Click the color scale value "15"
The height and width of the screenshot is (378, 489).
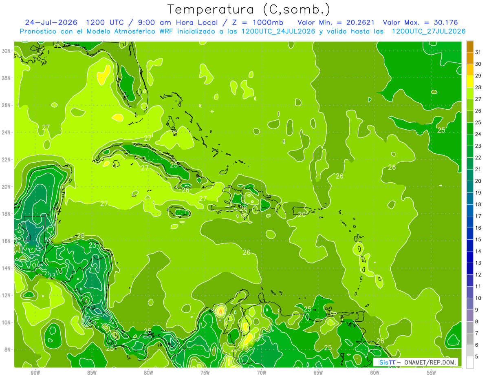pos(478,240)
